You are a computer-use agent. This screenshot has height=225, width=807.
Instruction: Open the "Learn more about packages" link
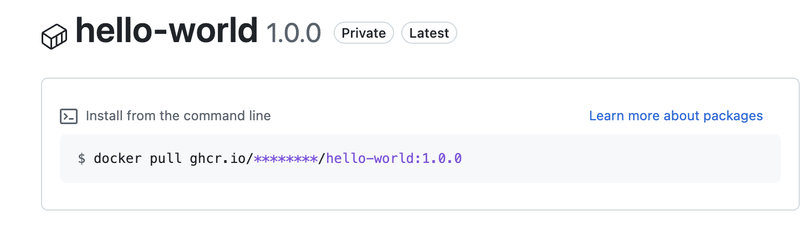(x=676, y=116)
